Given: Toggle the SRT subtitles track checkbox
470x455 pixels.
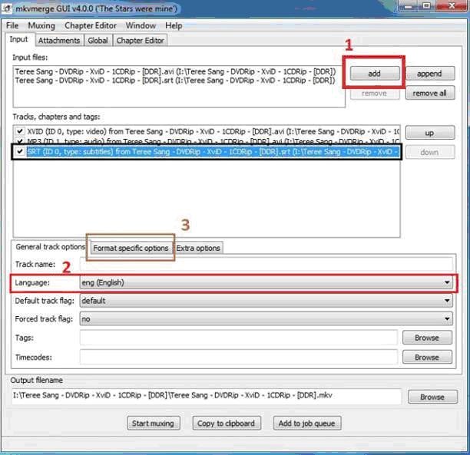Looking at the screenshot, I should [20, 152].
